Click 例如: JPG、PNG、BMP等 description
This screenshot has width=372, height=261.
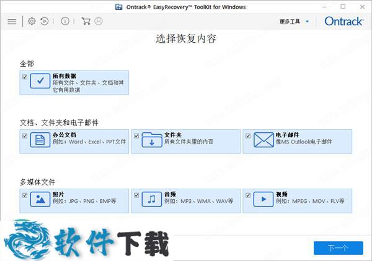pyautogui.click(x=84, y=201)
